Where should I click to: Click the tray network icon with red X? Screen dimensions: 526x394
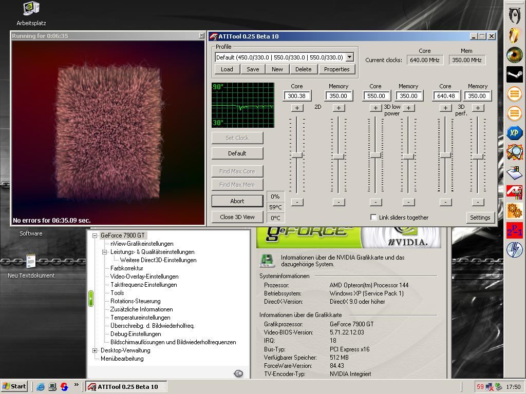(x=489, y=387)
